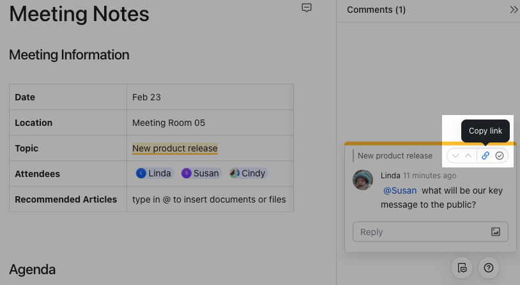Select the Cindy attendee chip

point(248,173)
